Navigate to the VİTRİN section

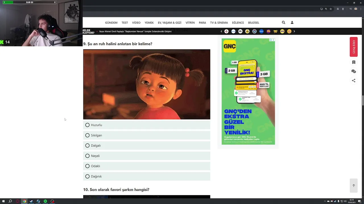click(190, 23)
